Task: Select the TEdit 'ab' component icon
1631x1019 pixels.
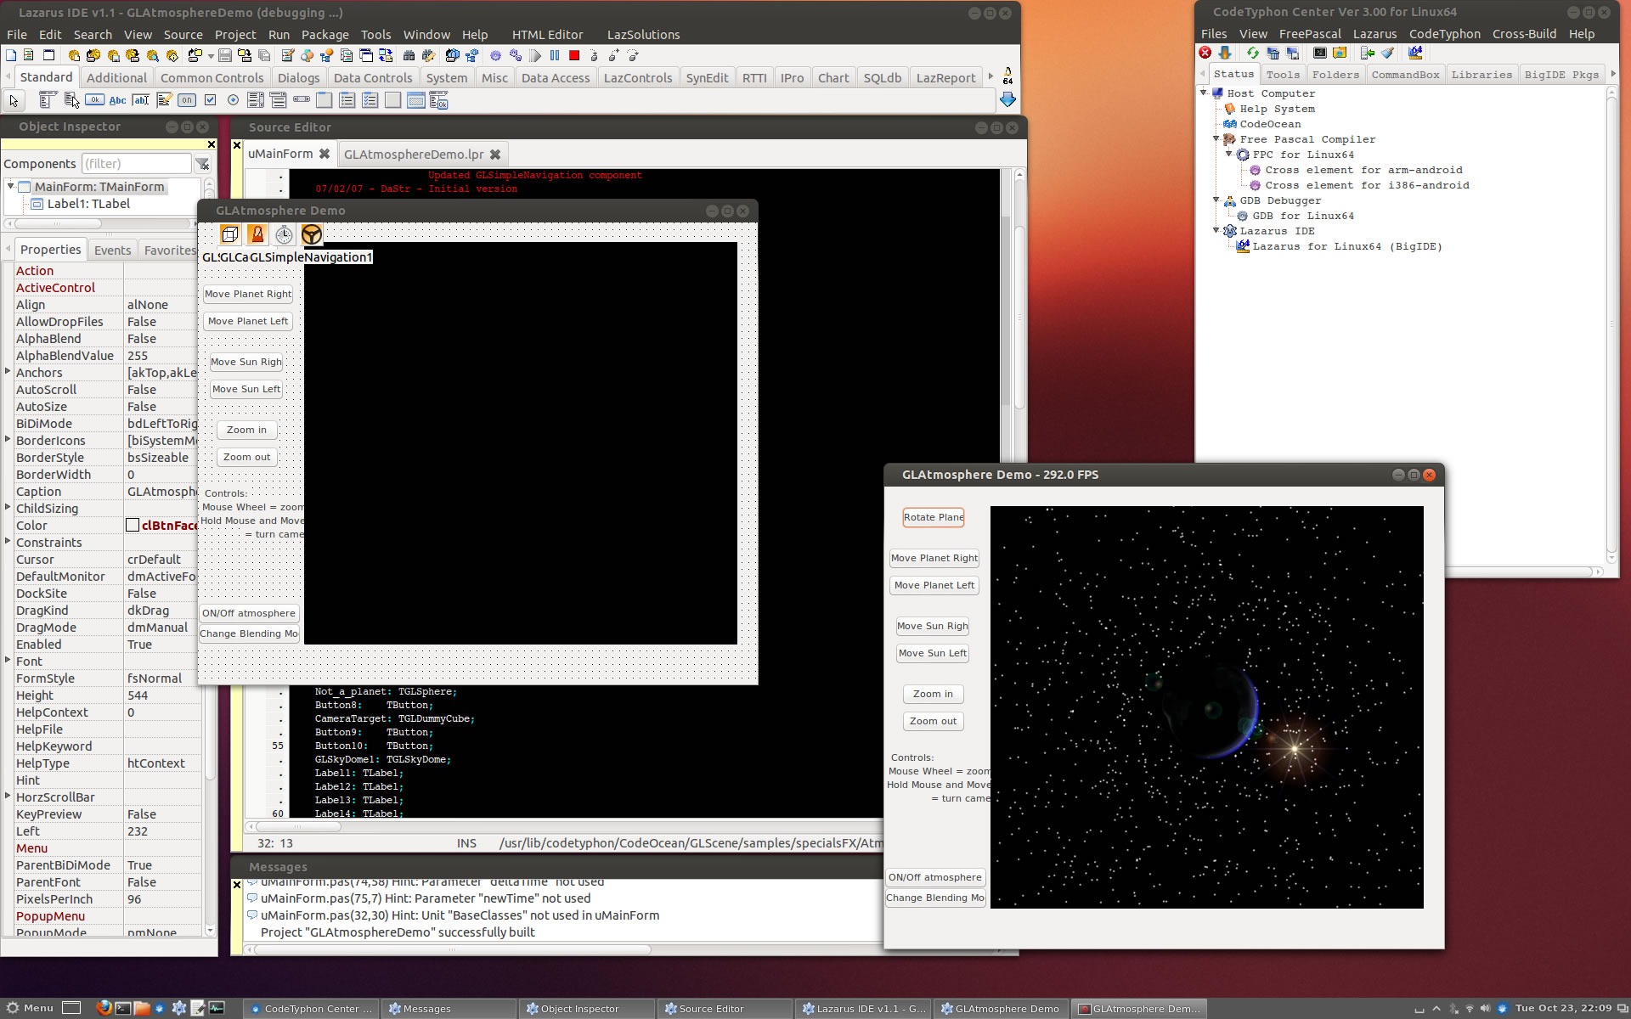Action: point(141,100)
